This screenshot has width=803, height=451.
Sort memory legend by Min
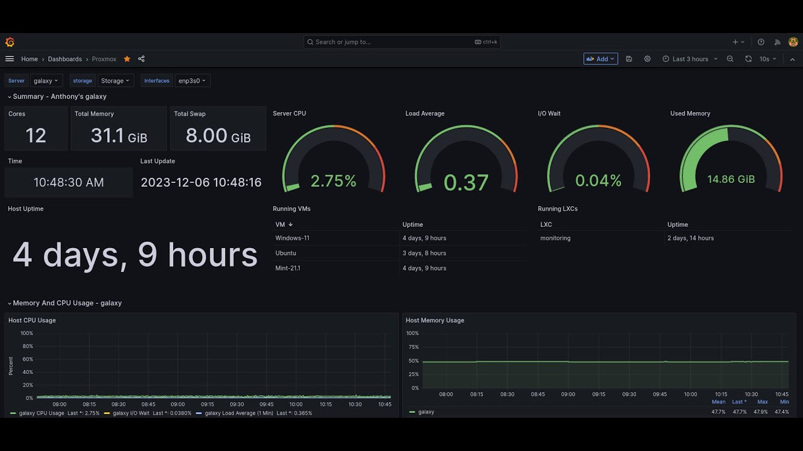(x=784, y=402)
